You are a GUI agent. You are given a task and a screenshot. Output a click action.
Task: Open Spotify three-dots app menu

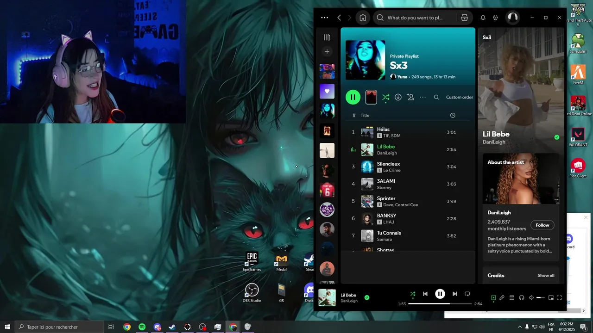point(324,18)
